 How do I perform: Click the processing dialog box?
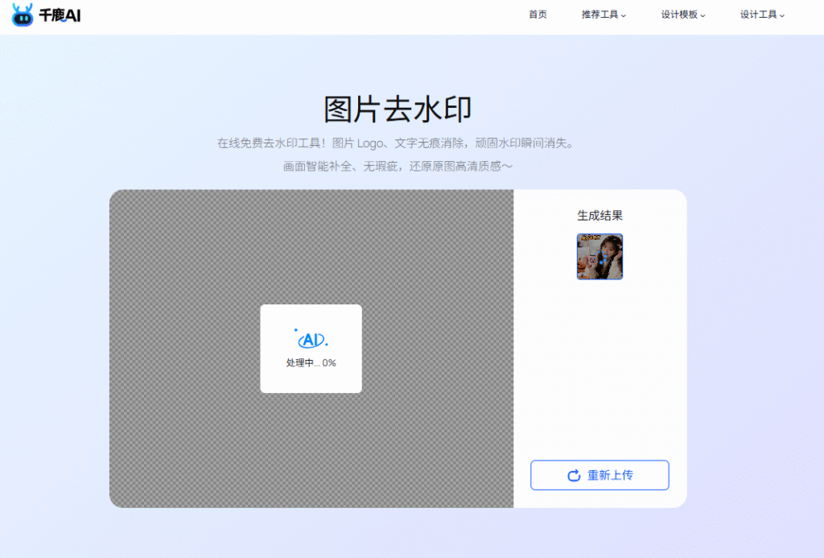pos(311,348)
